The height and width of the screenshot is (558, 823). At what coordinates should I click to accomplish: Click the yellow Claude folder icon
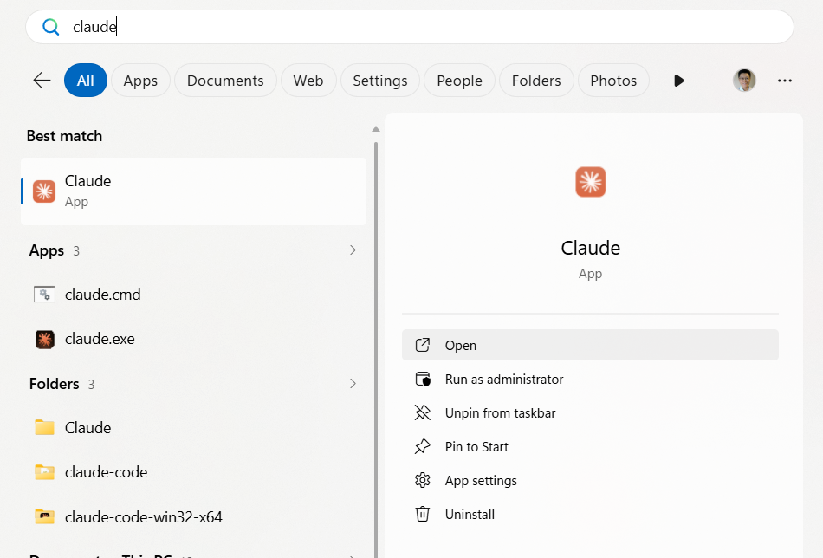coord(44,427)
